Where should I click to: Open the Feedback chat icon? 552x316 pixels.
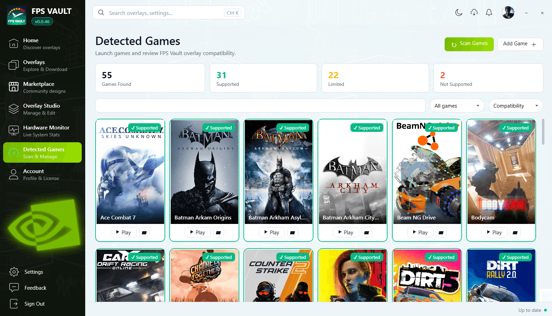pos(14,288)
